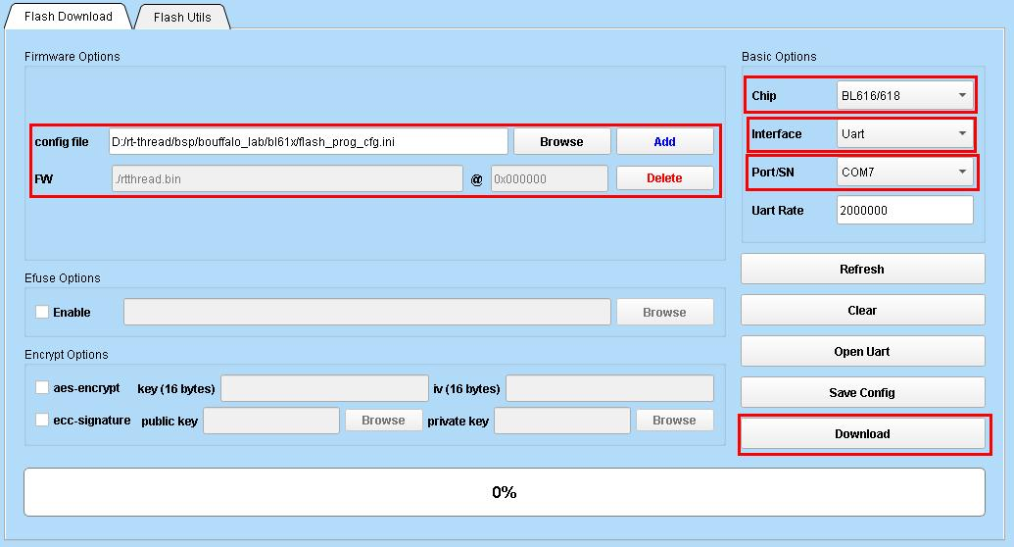1014x547 pixels.
Task: Expand the Interface dropdown set to Uart
Action: pyautogui.click(x=904, y=133)
